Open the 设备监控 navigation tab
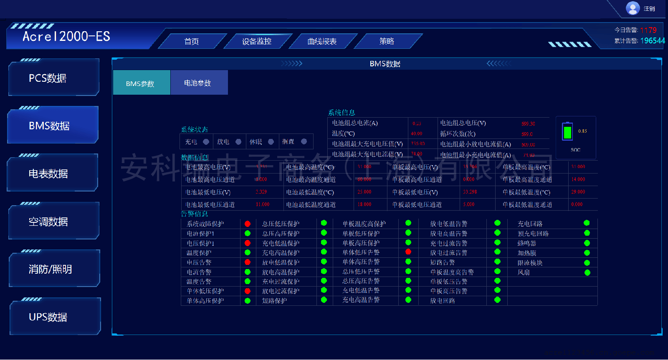The height and width of the screenshot is (360, 668). pyautogui.click(x=257, y=41)
